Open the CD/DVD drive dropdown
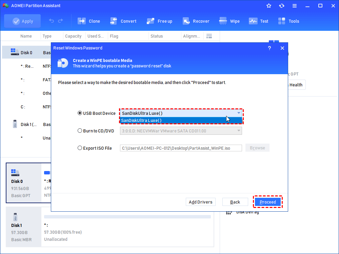This screenshot has height=254, width=339. pyautogui.click(x=239, y=131)
